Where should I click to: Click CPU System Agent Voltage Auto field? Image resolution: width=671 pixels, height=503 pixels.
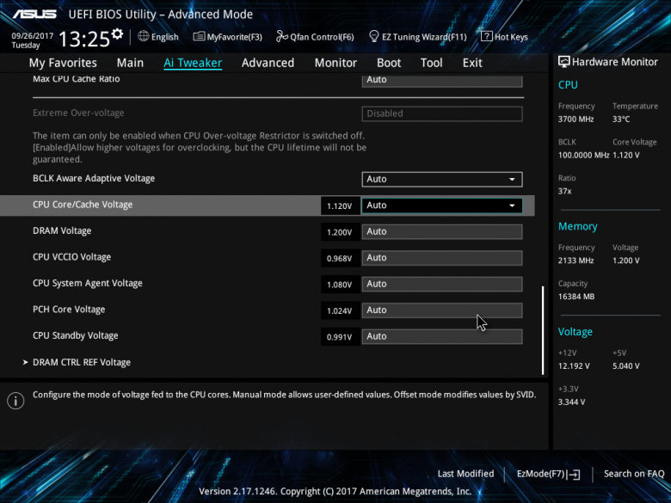click(442, 284)
